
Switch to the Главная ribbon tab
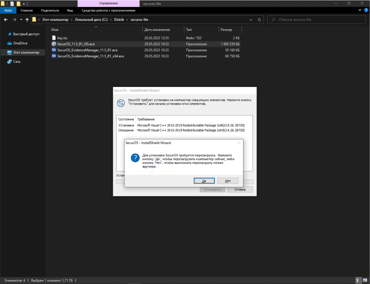tap(27, 10)
